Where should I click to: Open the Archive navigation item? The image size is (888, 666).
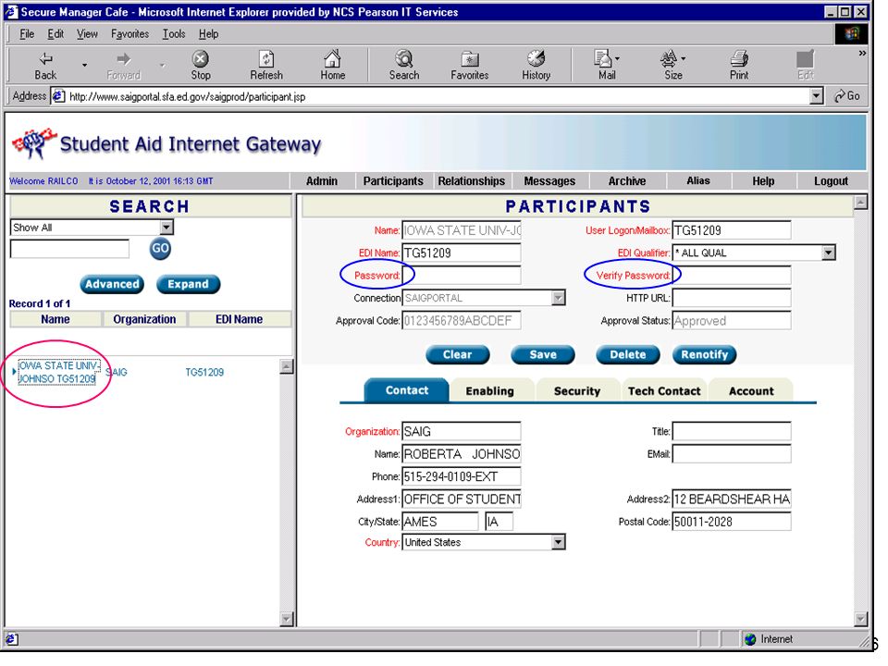(x=627, y=181)
